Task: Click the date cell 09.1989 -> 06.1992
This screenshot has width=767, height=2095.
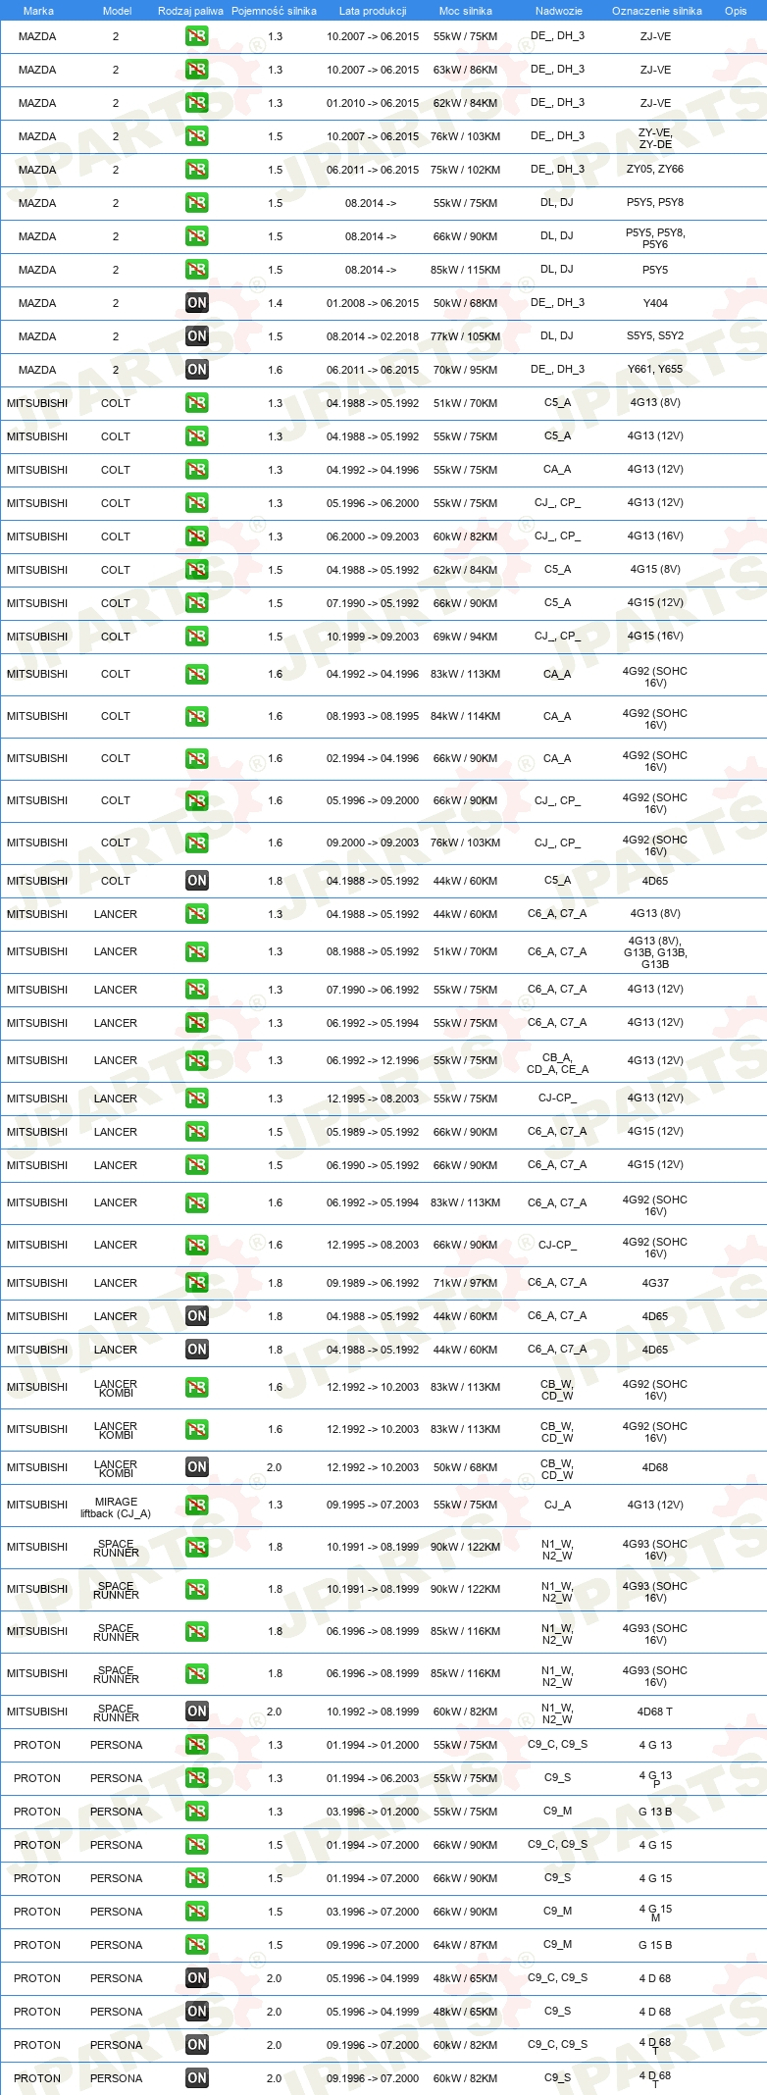Action: (373, 1283)
